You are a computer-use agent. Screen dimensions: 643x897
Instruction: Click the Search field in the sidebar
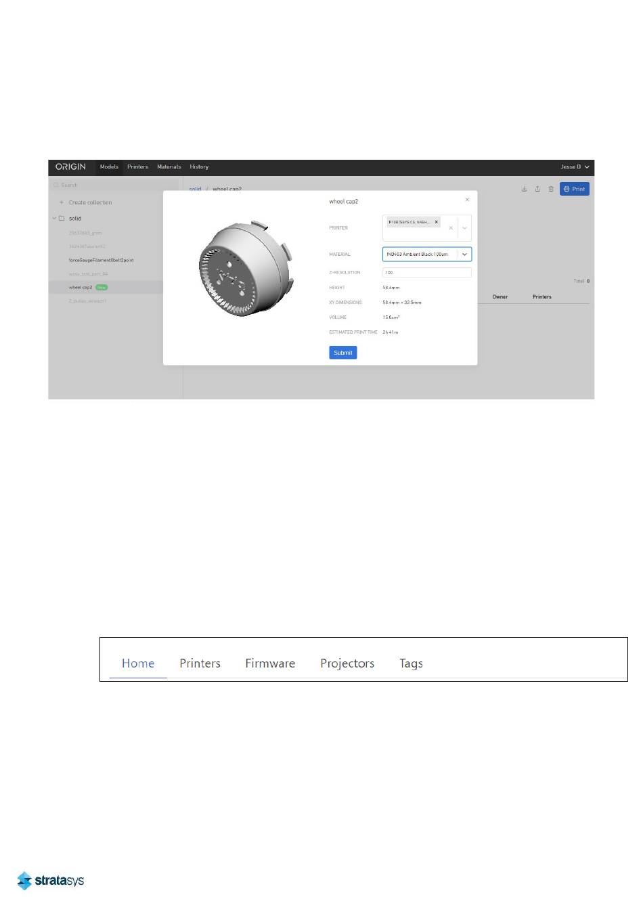click(114, 185)
